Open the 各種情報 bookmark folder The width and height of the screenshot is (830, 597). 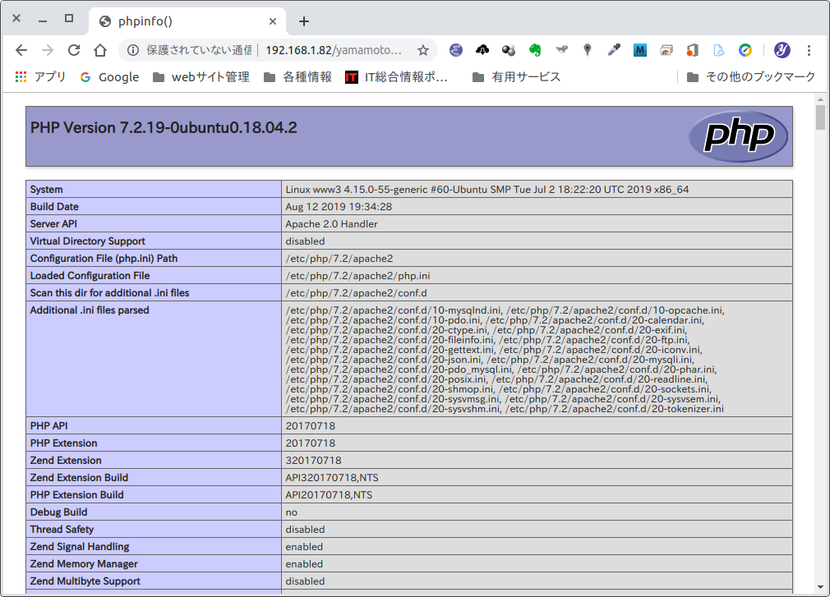coord(297,77)
